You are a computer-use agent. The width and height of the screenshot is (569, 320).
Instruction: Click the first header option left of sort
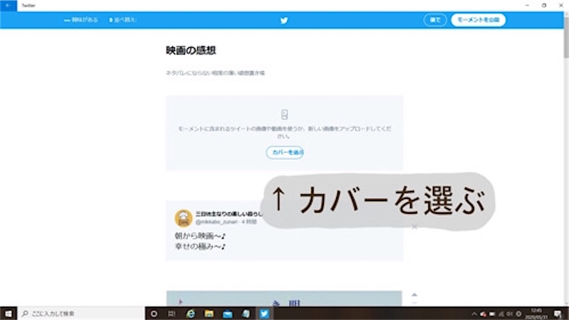click(81, 20)
